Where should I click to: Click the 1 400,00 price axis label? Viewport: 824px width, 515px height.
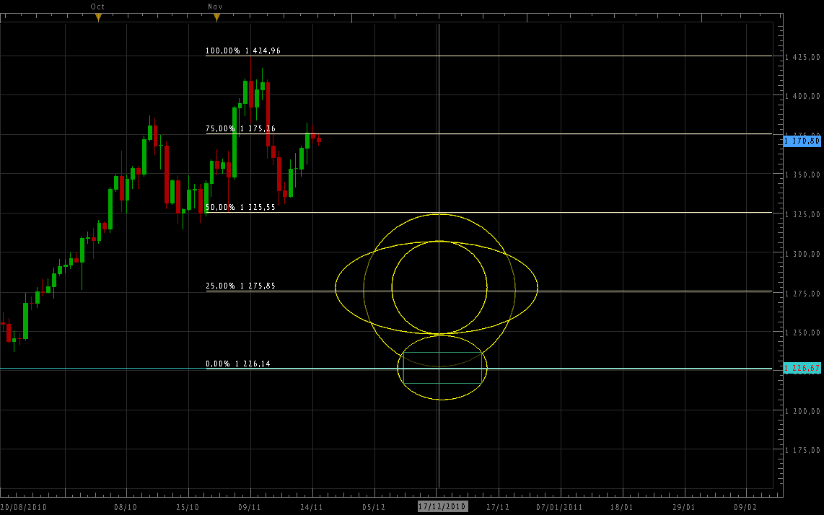point(802,96)
